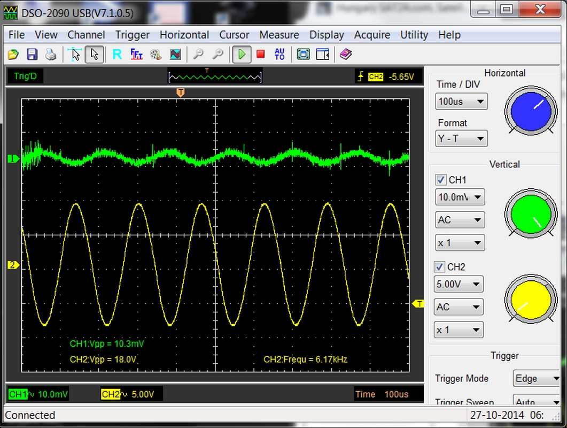Open the Measure menu
This screenshot has width=567, height=428.
click(x=279, y=35)
